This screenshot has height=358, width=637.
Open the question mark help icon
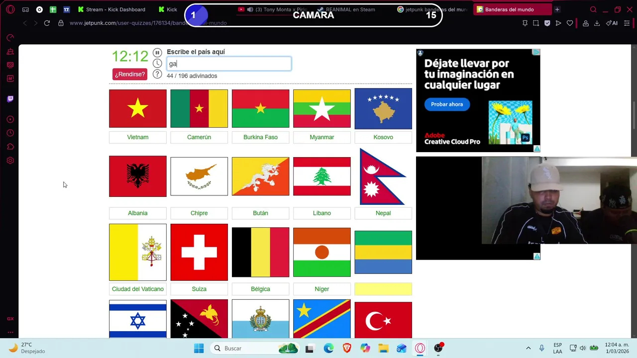tap(157, 74)
